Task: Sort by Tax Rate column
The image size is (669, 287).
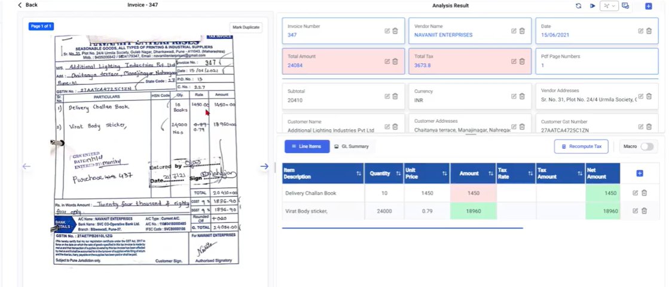Action: (530, 173)
